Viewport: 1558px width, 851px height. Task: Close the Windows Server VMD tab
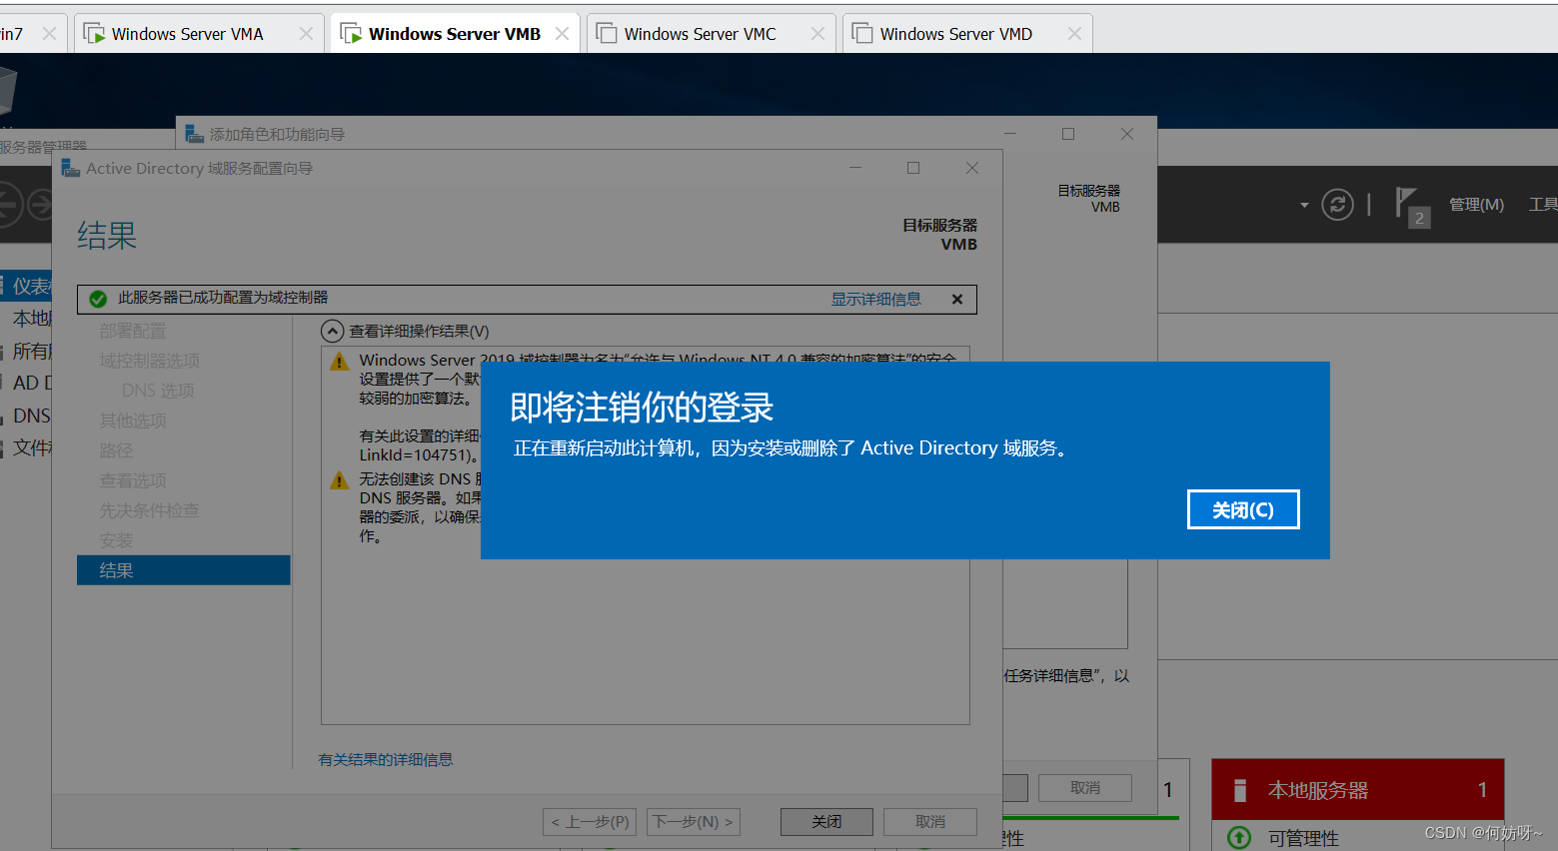tap(1074, 34)
